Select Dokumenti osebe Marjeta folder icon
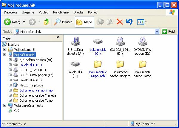 point(120,64)
